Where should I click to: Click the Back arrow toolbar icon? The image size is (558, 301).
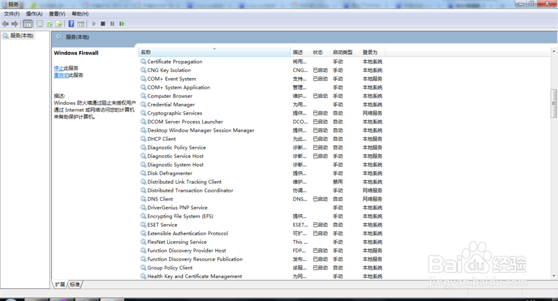(x=6, y=24)
